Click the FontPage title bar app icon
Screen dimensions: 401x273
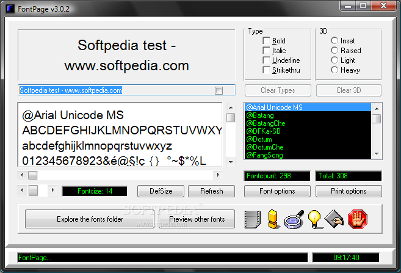coord(10,9)
